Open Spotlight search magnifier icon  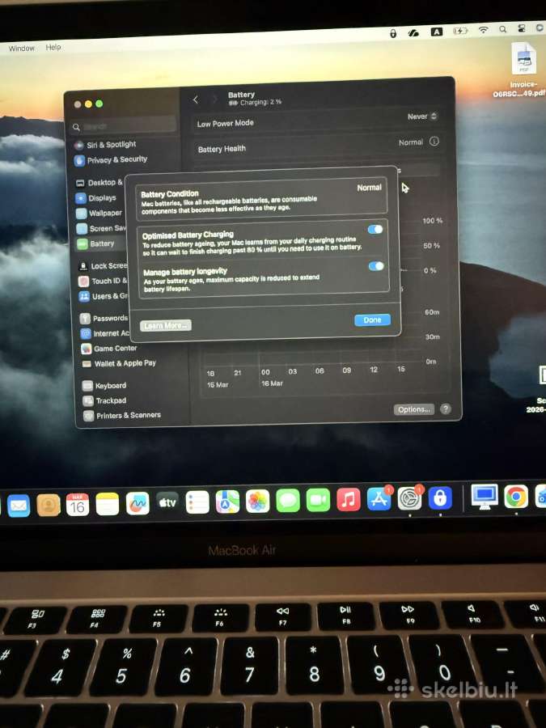[503, 29]
